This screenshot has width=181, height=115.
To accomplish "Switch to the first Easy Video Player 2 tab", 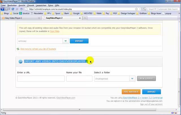I will [x=20, y=18].
